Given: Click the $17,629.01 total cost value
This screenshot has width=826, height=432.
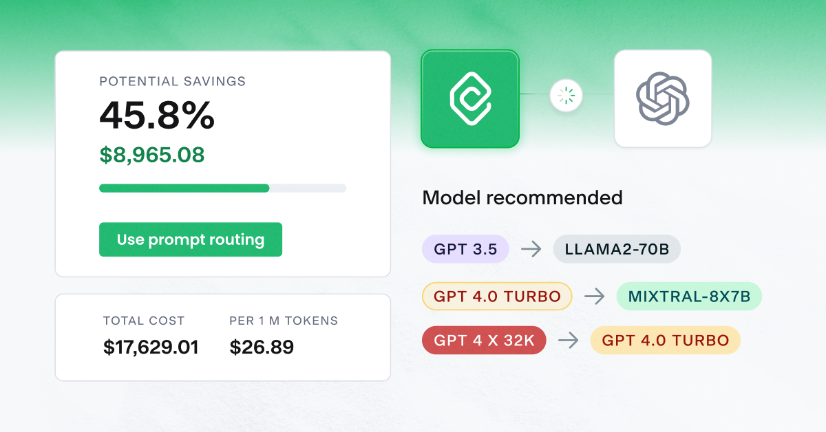Looking at the screenshot, I should pos(151,347).
